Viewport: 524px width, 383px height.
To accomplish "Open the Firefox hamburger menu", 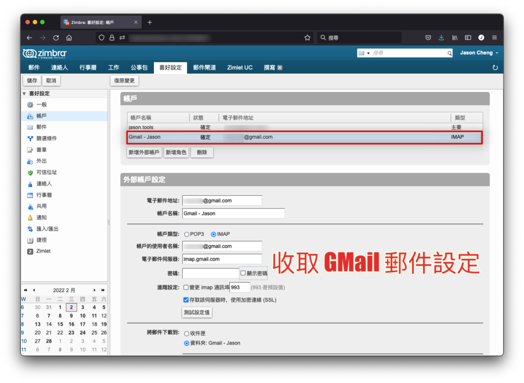I will click(494, 38).
